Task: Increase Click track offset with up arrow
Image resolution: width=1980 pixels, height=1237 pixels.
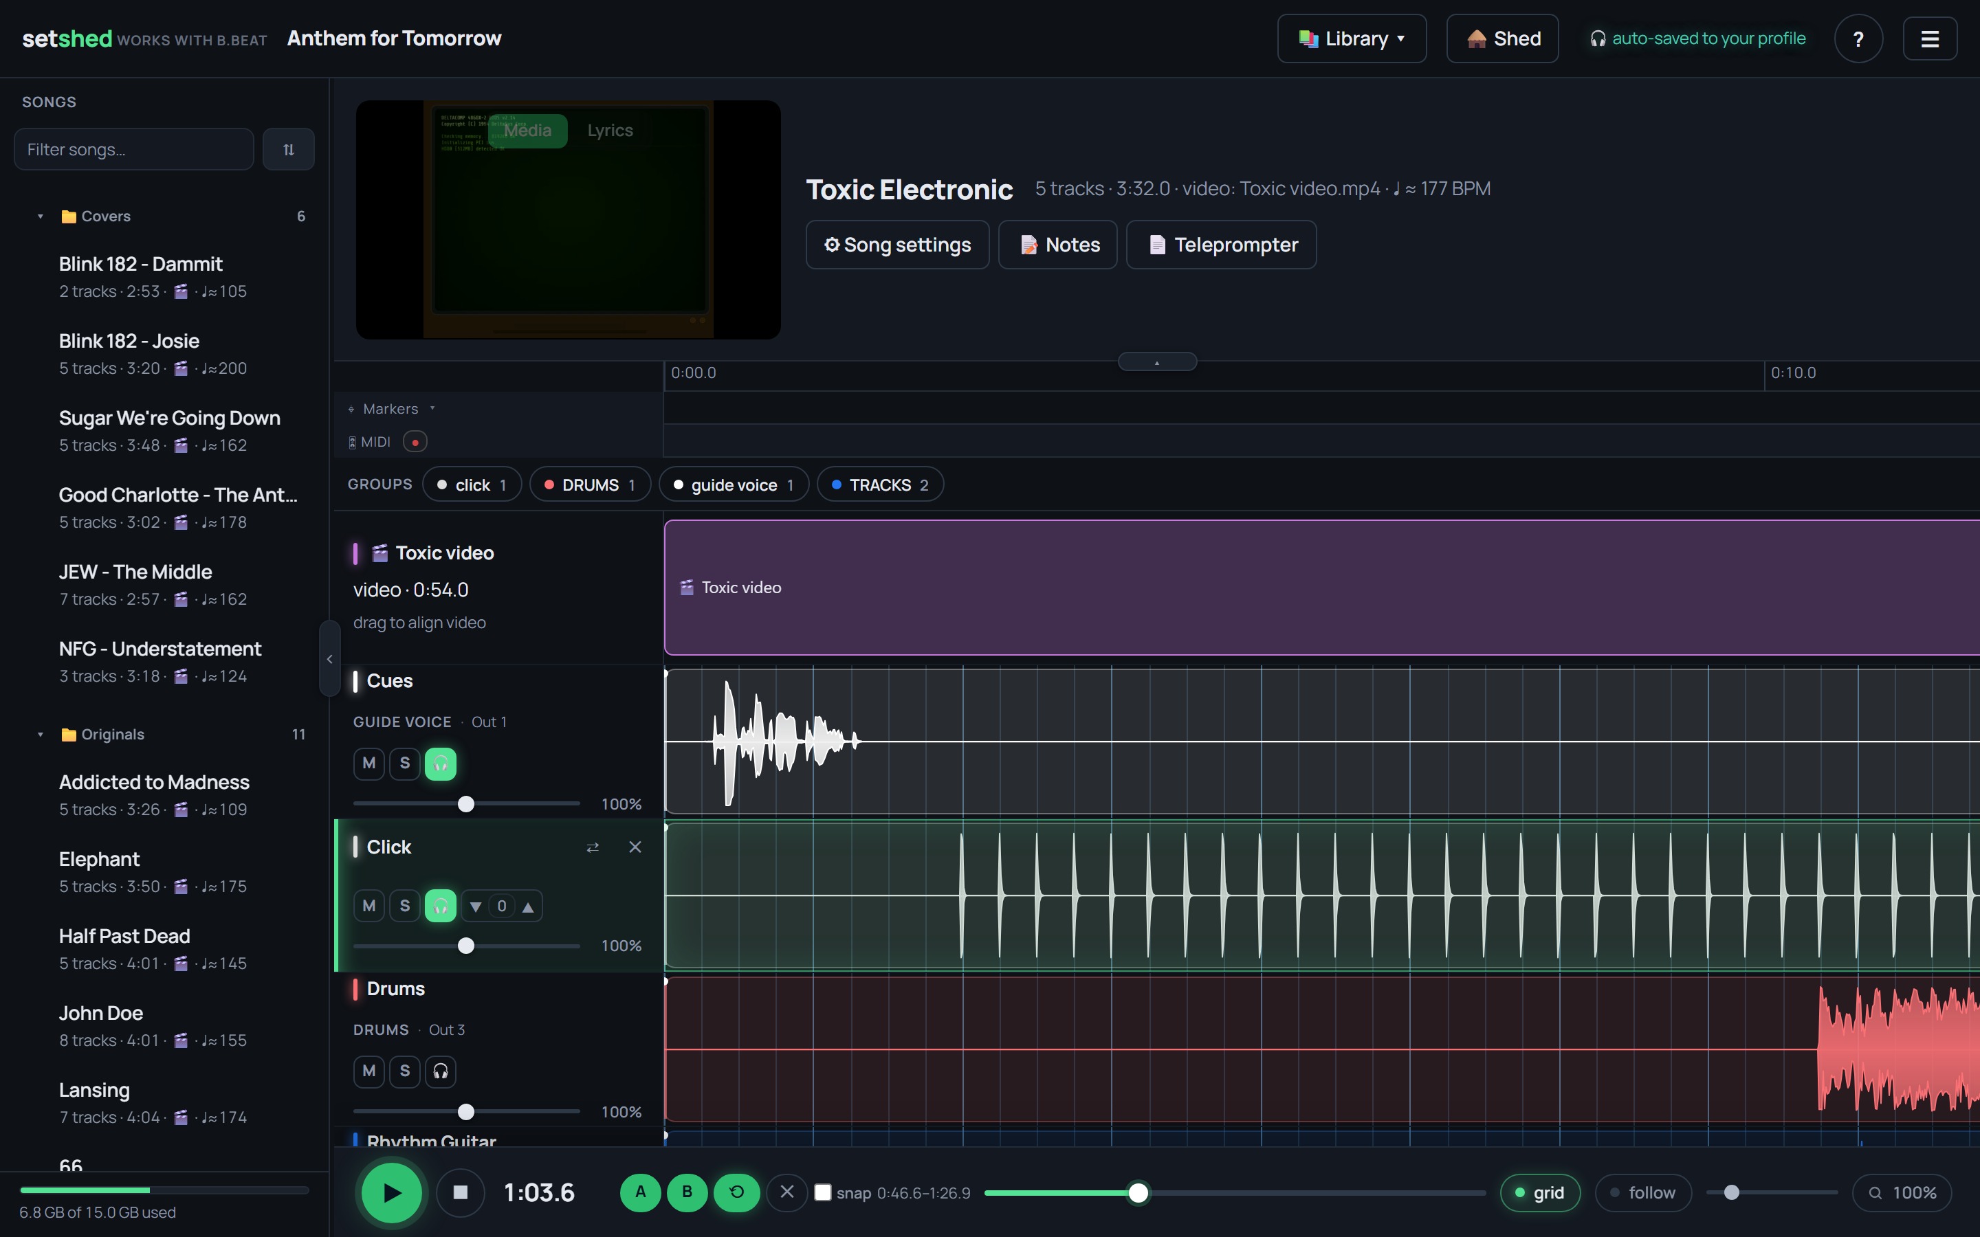Action: [x=529, y=906]
